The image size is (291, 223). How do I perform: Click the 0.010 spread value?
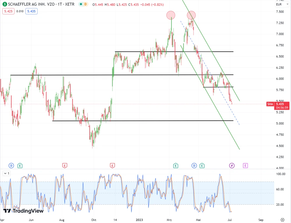(20, 11)
